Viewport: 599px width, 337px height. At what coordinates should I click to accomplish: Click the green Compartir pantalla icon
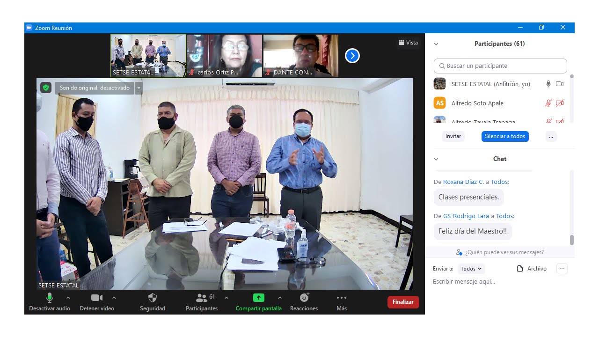258,298
